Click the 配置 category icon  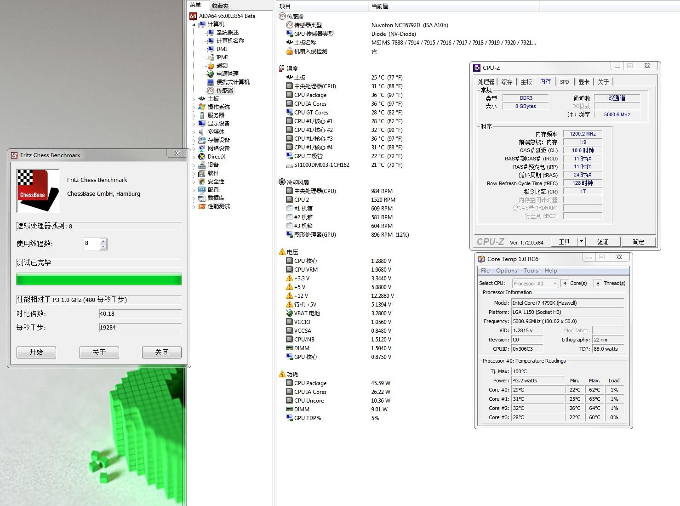coord(201,190)
